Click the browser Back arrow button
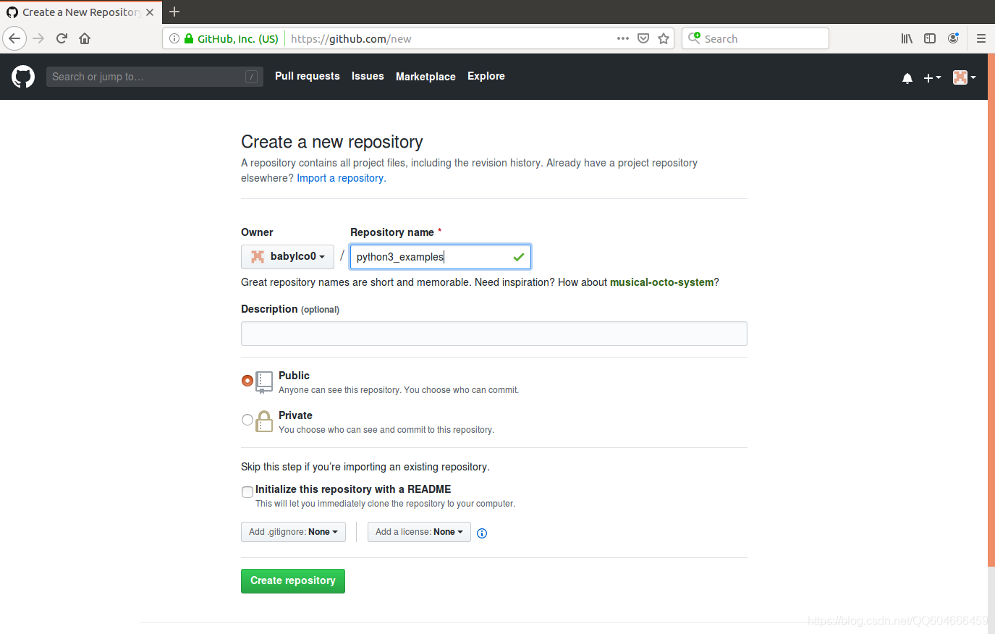Image resolution: width=995 pixels, height=634 pixels. pyautogui.click(x=14, y=38)
